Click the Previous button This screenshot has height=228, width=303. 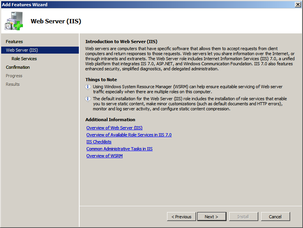(x=181, y=217)
